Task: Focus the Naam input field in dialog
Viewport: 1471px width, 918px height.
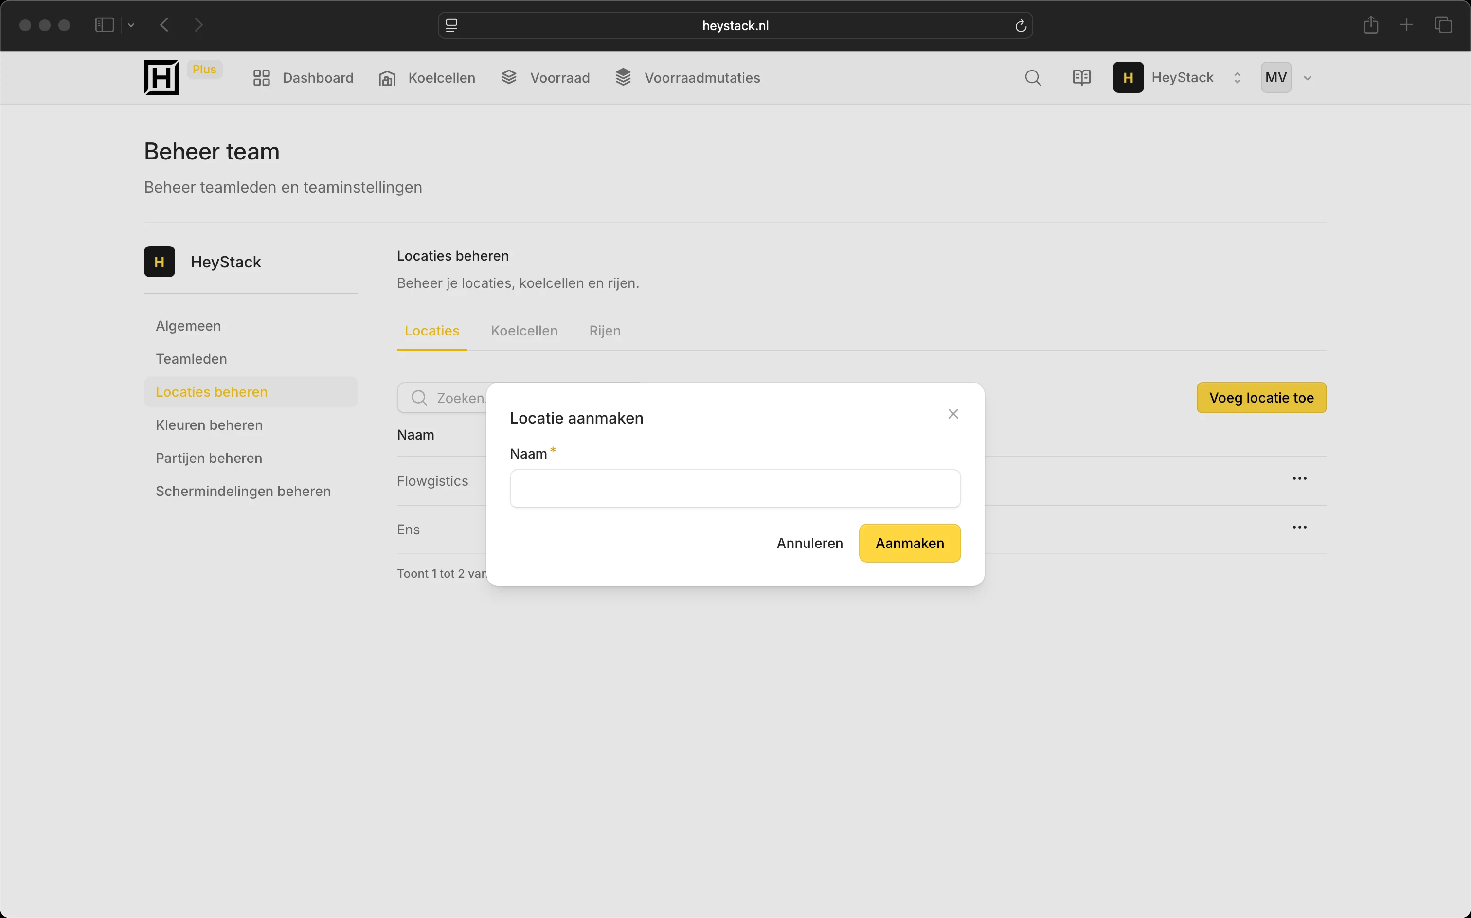Action: tap(735, 489)
